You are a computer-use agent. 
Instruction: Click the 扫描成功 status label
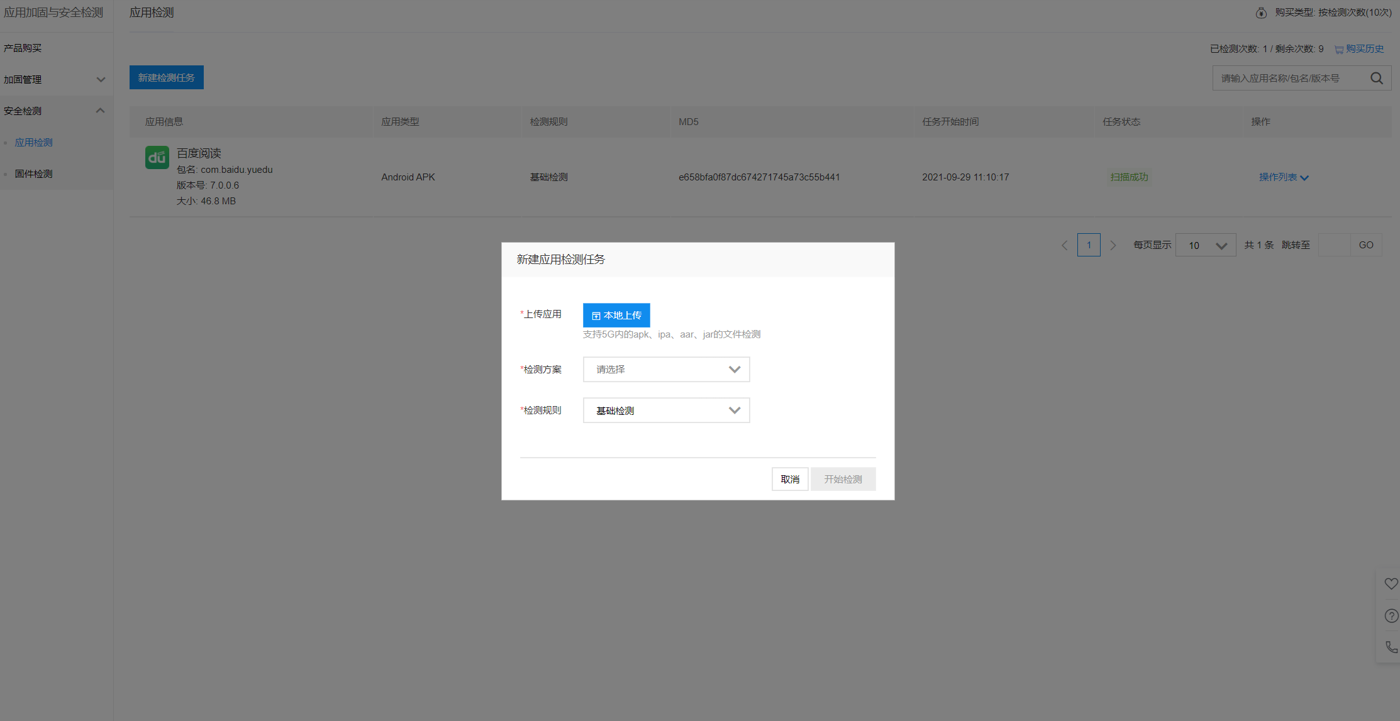click(x=1129, y=177)
